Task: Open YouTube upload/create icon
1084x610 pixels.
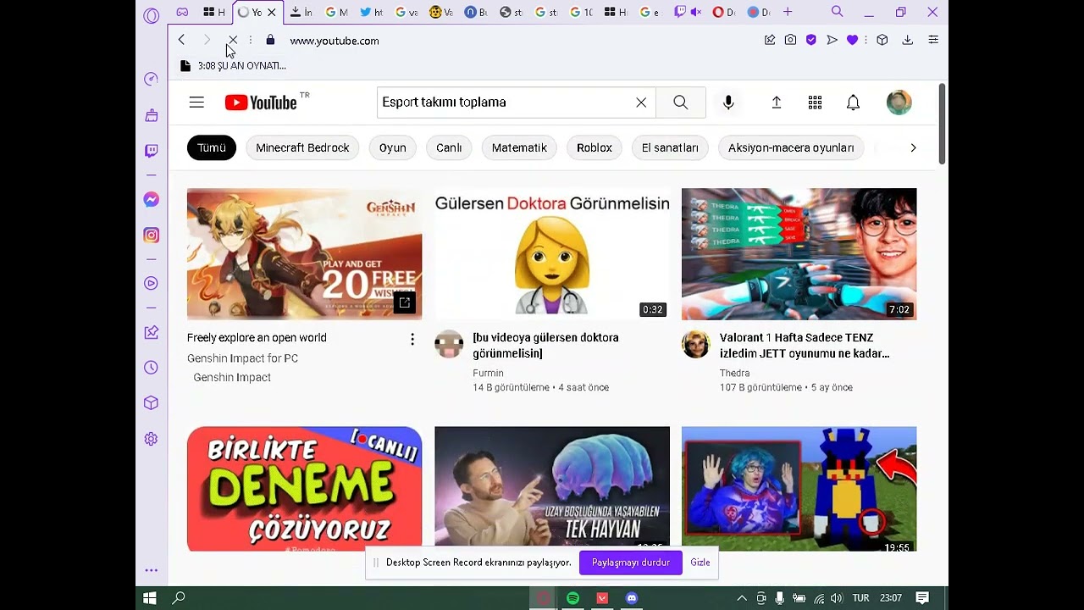Action: [777, 103]
